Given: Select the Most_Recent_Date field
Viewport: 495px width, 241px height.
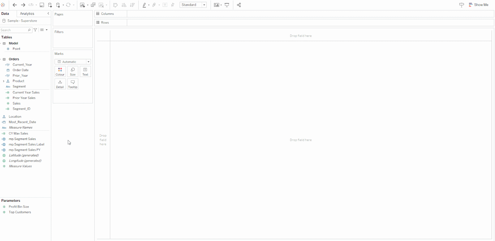Looking at the screenshot, I should tap(22, 122).
